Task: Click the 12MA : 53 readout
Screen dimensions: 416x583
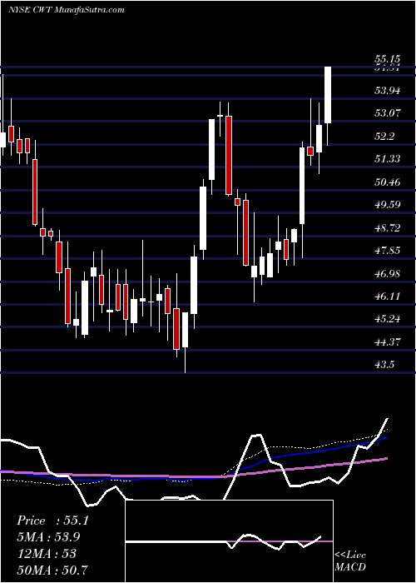Action: pyautogui.click(x=47, y=554)
